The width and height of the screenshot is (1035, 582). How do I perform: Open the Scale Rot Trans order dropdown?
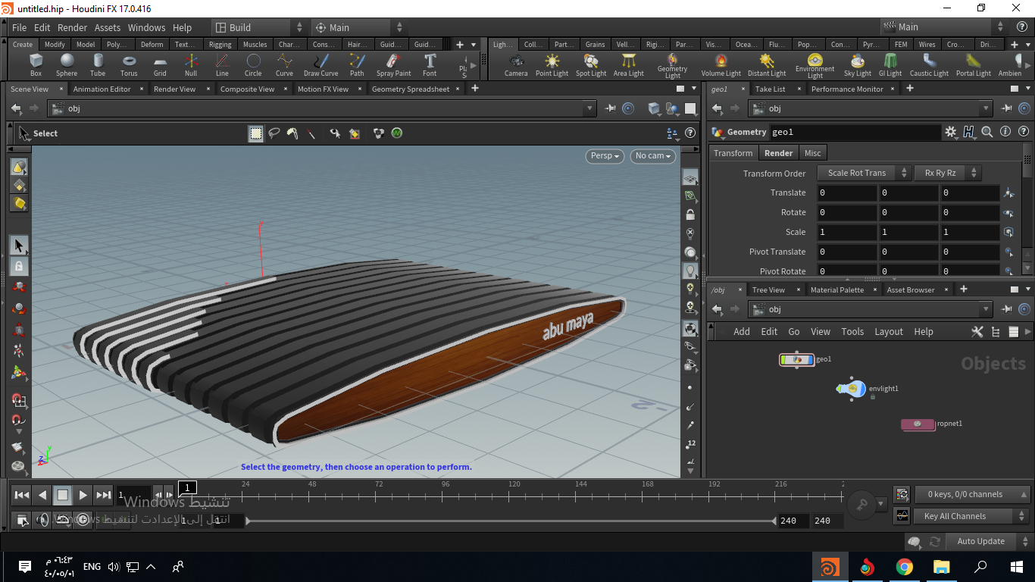[x=864, y=173]
